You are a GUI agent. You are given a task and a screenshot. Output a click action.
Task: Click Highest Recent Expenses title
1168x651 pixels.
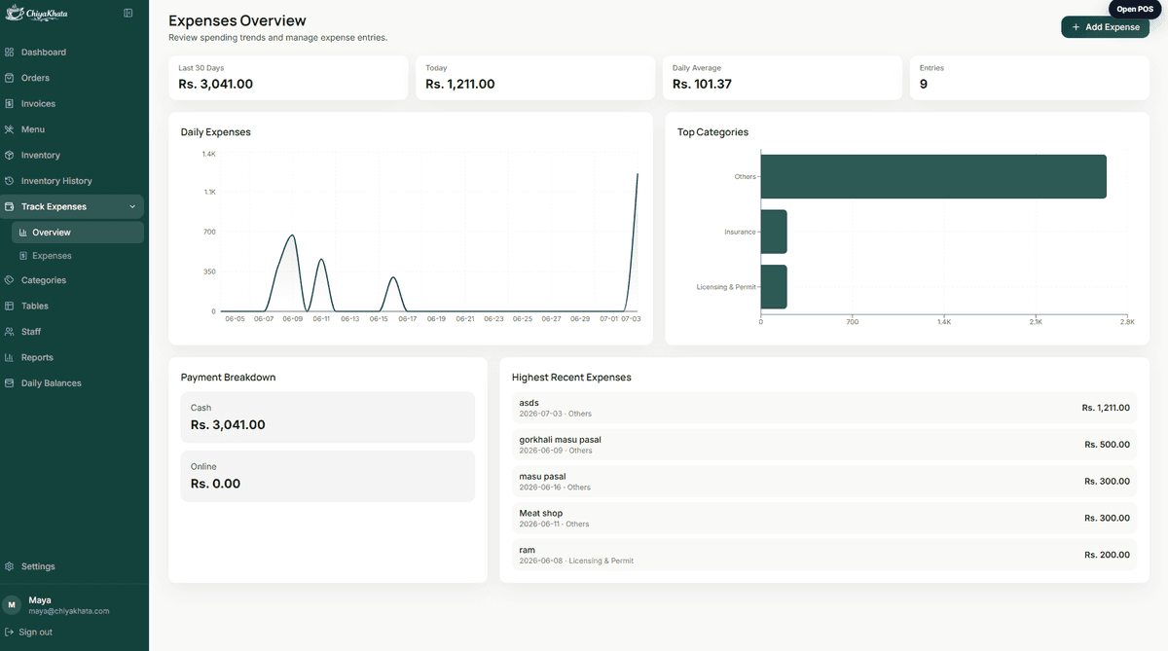click(571, 377)
